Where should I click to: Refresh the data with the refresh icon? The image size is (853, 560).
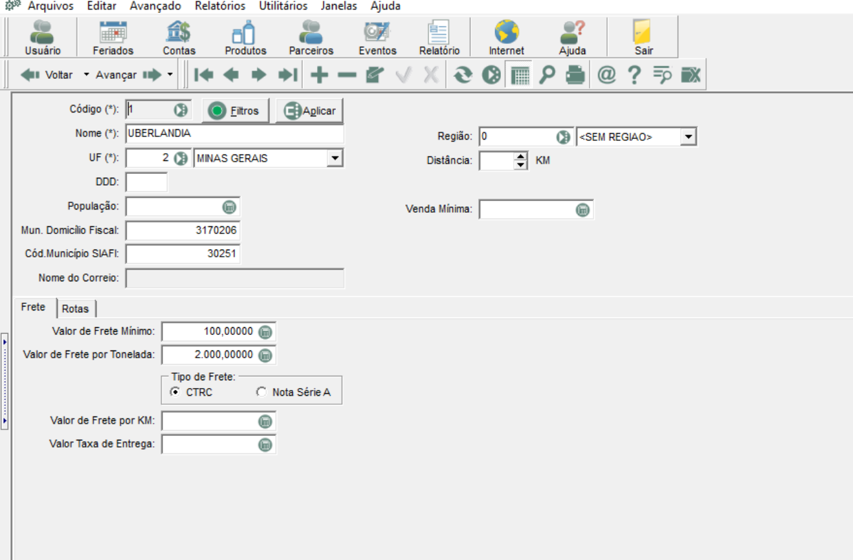(463, 75)
